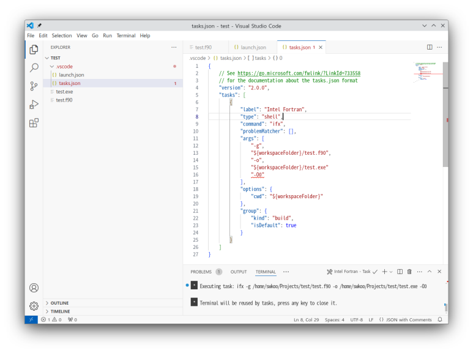This screenshot has height=353, width=473.
Task: Open the Help menu
Action: [x=145, y=35]
